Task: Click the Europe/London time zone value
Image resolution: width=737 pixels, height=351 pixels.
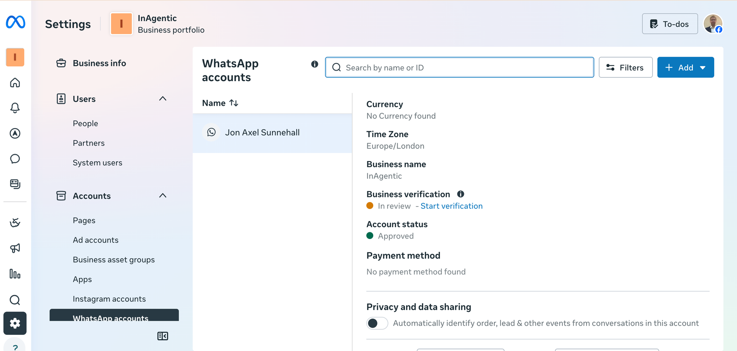Action: (395, 146)
